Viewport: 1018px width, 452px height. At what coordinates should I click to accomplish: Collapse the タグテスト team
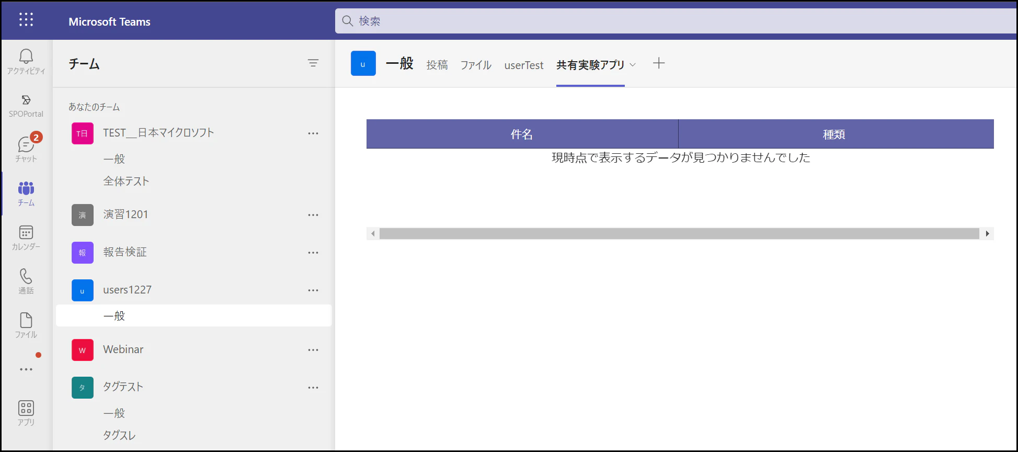123,387
